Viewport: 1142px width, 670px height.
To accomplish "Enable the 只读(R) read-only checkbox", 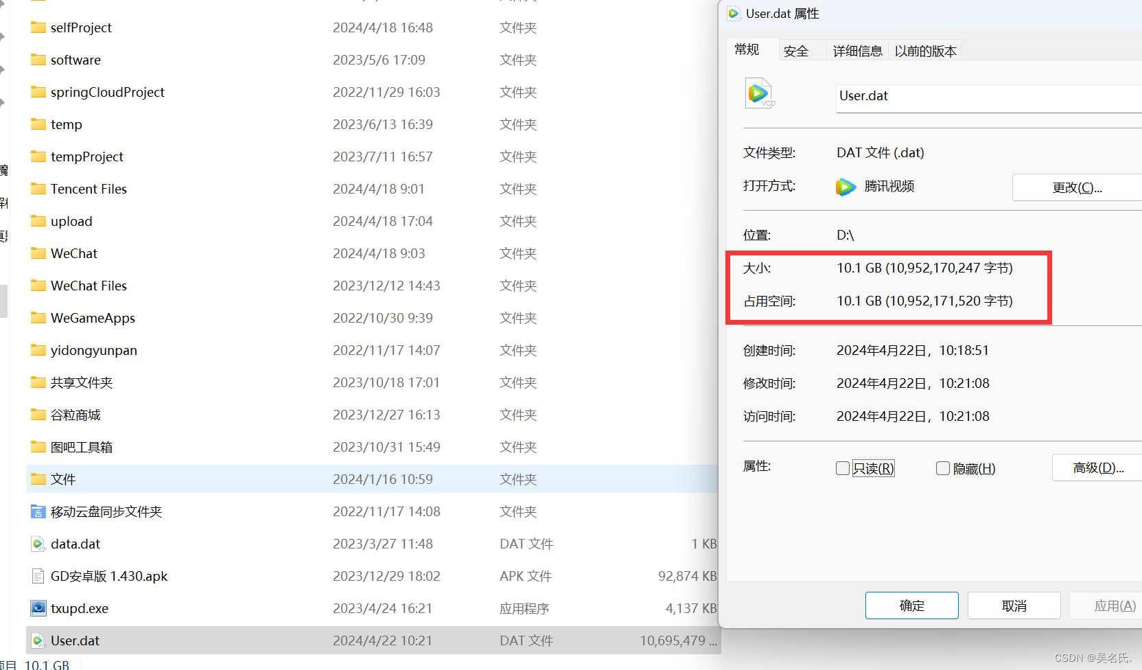I will [x=843, y=467].
